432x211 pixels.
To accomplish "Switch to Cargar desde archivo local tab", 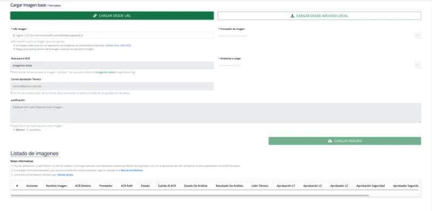I will click(319, 16).
